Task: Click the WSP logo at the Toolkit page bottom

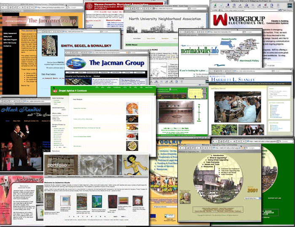Action: (169, 216)
